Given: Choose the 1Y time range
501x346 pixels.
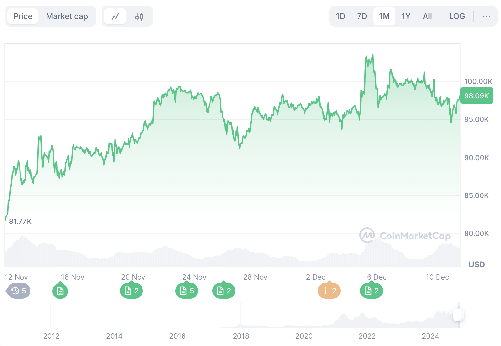Looking at the screenshot, I should (406, 16).
